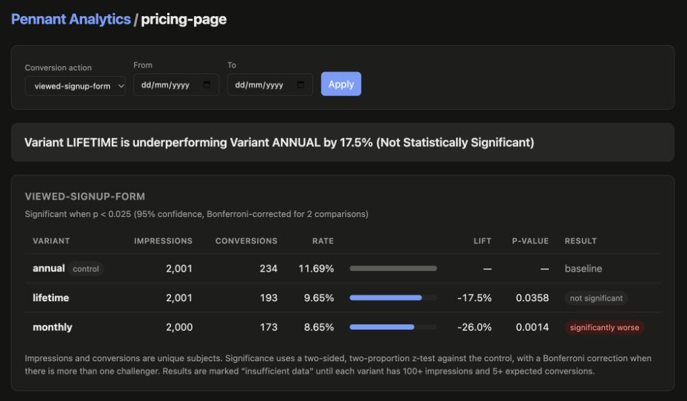Click the baseline result label
687x401 pixels.
(x=583, y=268)
